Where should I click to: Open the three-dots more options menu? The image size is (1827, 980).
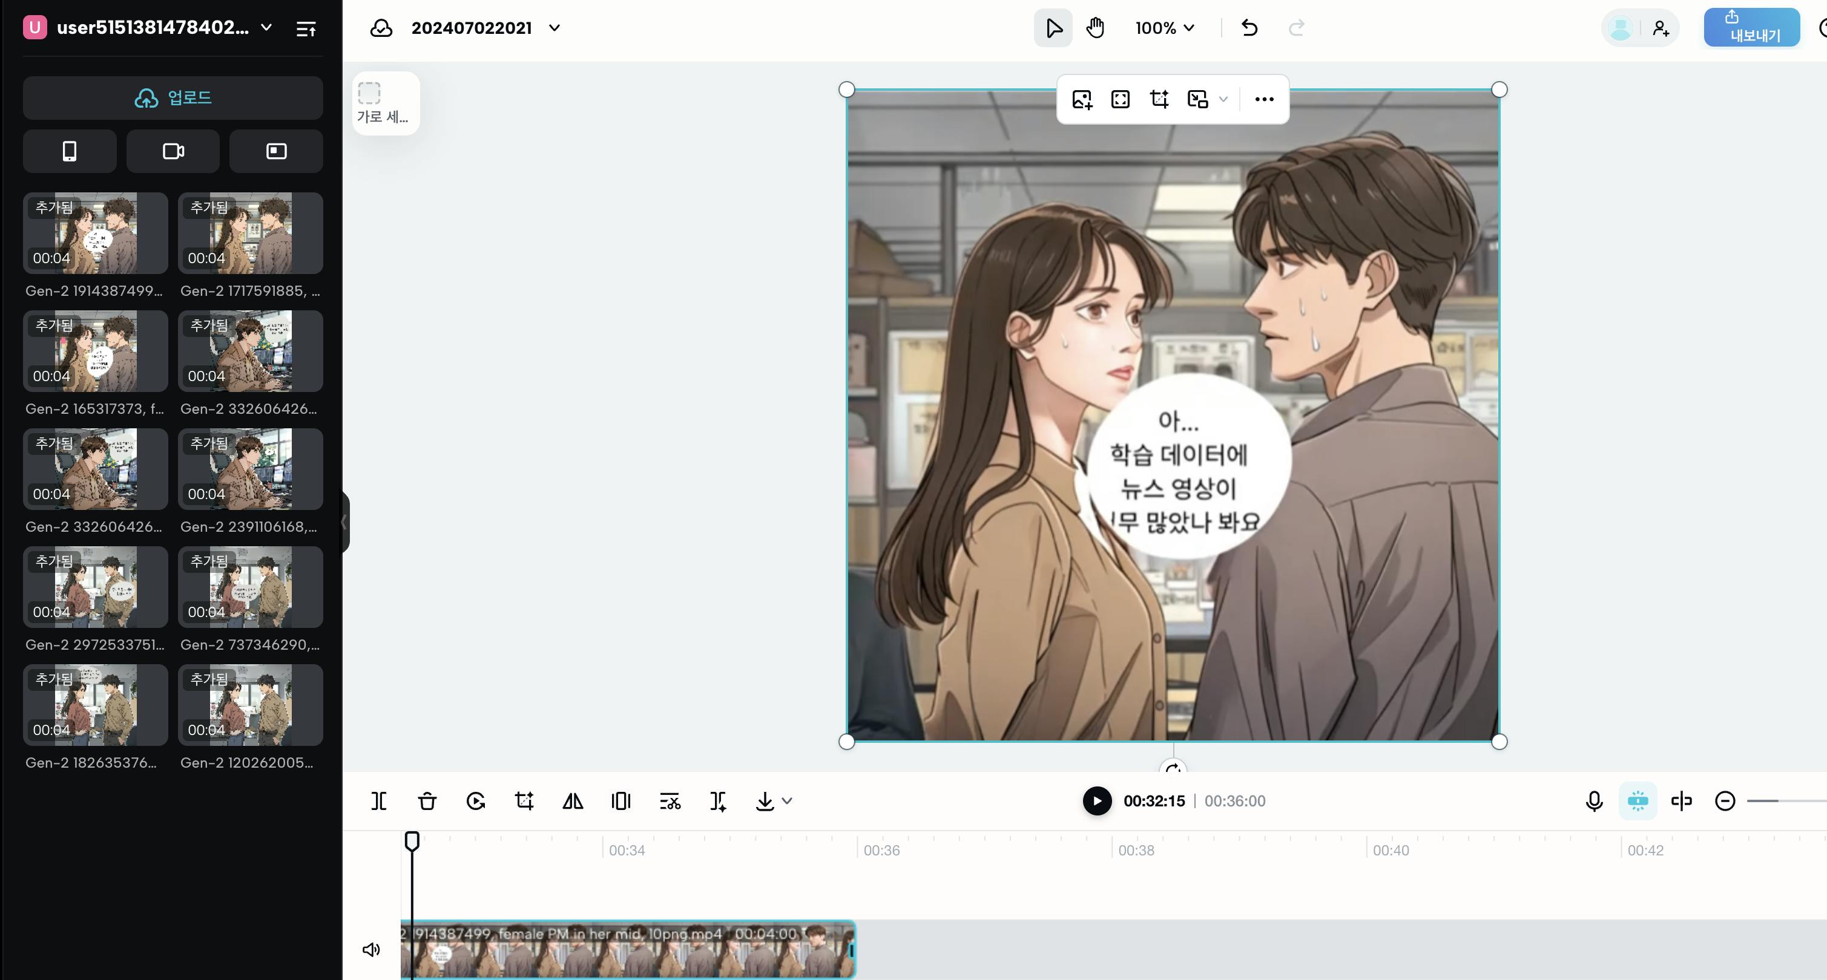coord(1264,99)
